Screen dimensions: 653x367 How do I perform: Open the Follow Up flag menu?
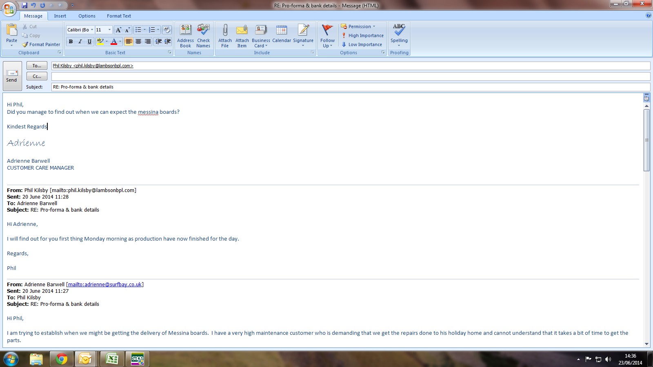click(x=327, y=36)
